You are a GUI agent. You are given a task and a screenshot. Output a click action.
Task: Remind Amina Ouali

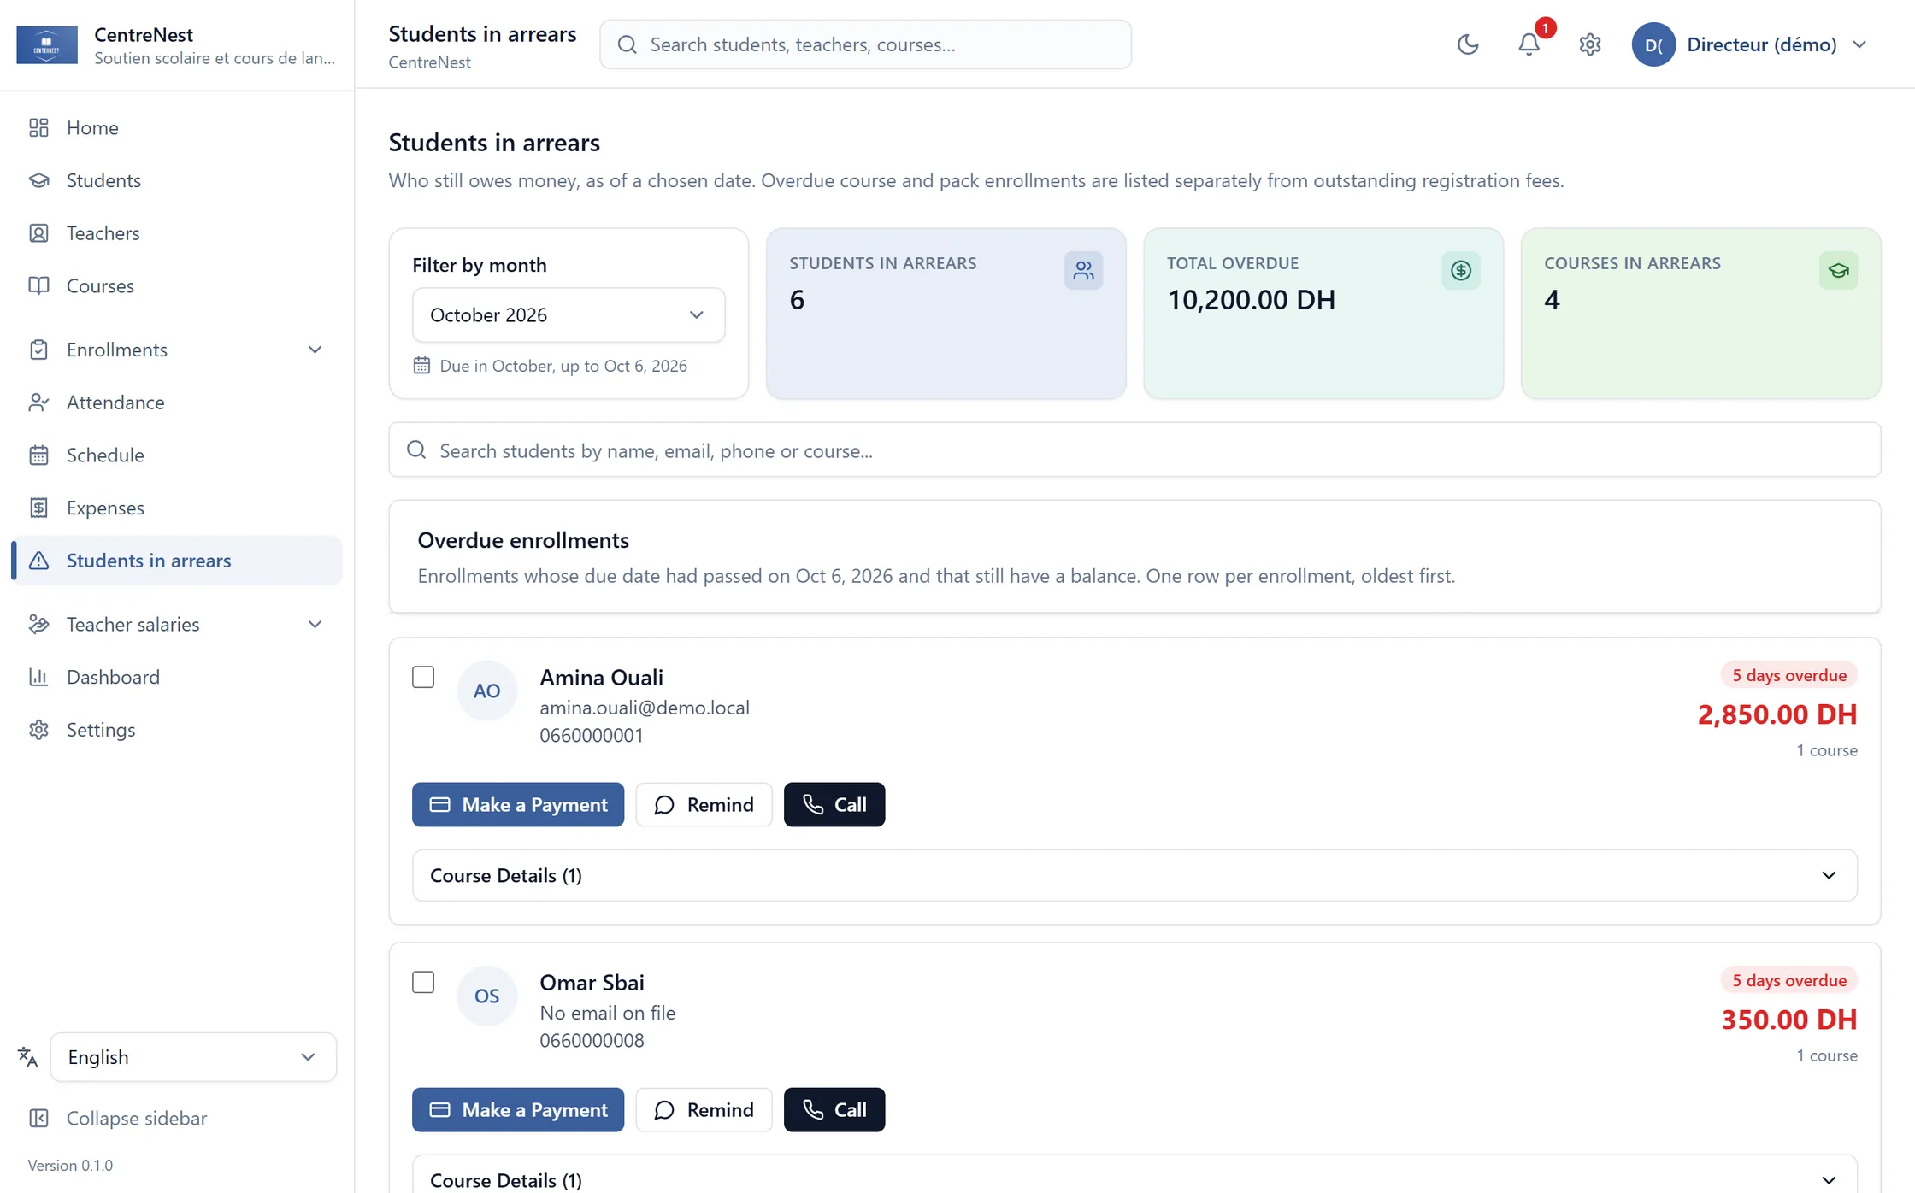point(704,804)
